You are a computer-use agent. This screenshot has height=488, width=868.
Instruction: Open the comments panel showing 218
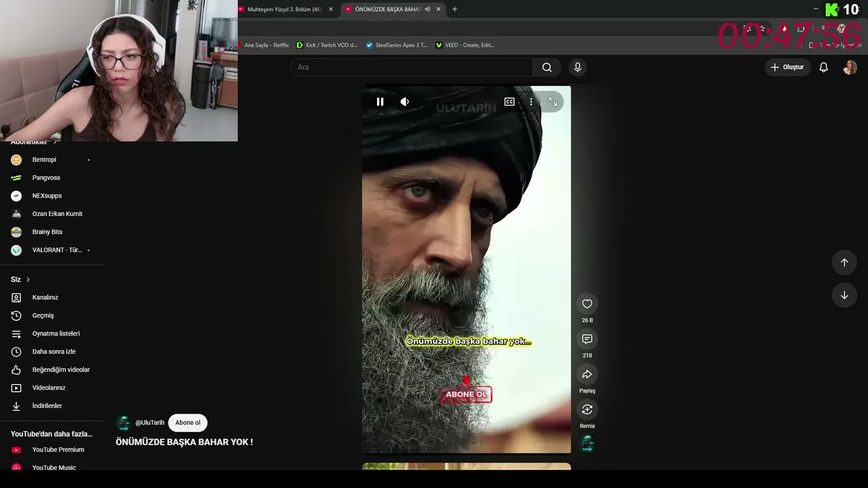(587, 339)
